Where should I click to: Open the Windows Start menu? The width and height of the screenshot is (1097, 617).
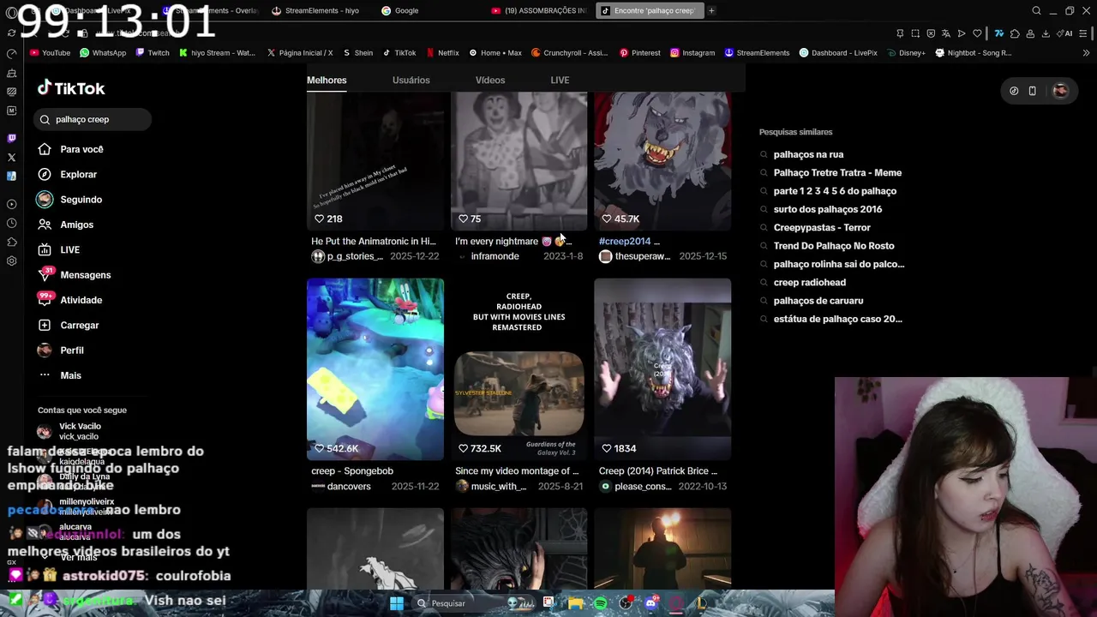coord(397,603)
